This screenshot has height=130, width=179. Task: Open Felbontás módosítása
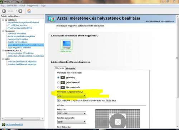pyautogui.click(x=17, y=34)
